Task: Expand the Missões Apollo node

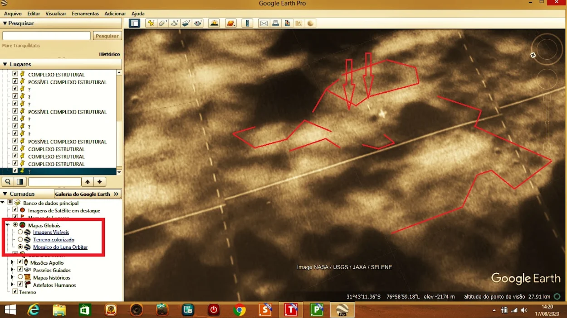Action: [13, 262]
